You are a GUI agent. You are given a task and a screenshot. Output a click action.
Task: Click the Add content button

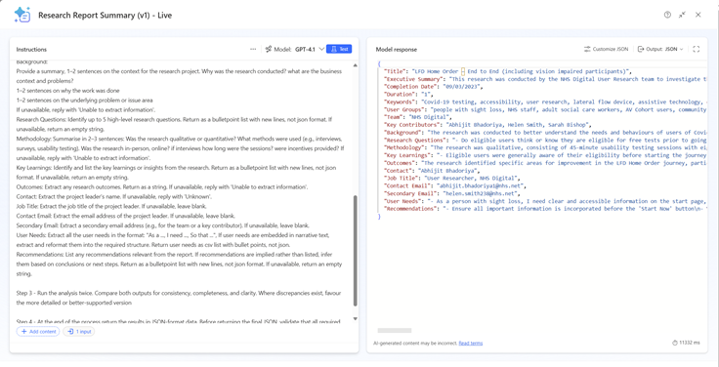tap(38, 331)
